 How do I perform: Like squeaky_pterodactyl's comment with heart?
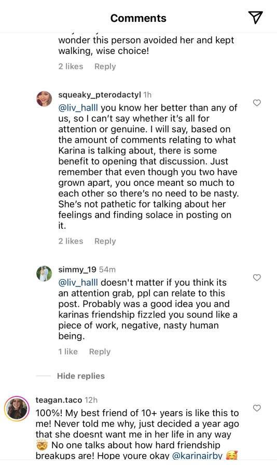257,103
